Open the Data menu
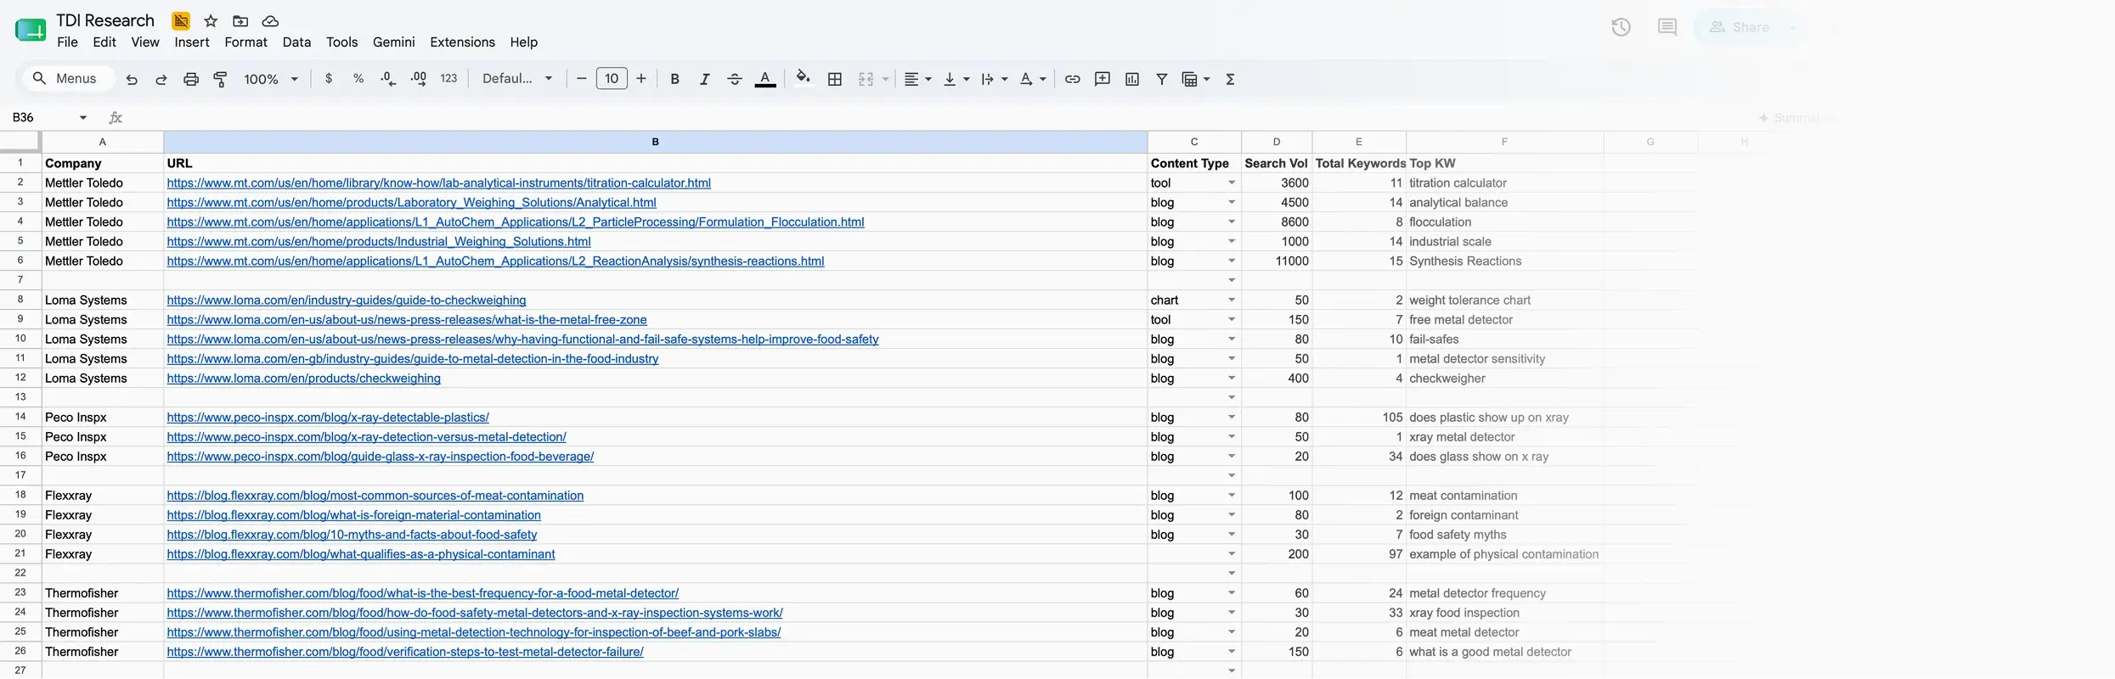The image size is (2115, 679). [x=296, y=42]
